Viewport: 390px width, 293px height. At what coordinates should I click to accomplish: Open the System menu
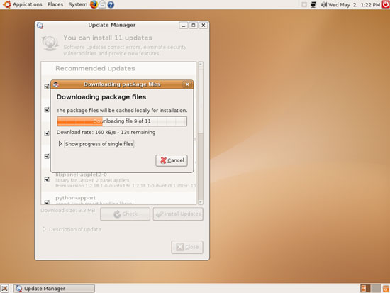[x=77, y=4]
